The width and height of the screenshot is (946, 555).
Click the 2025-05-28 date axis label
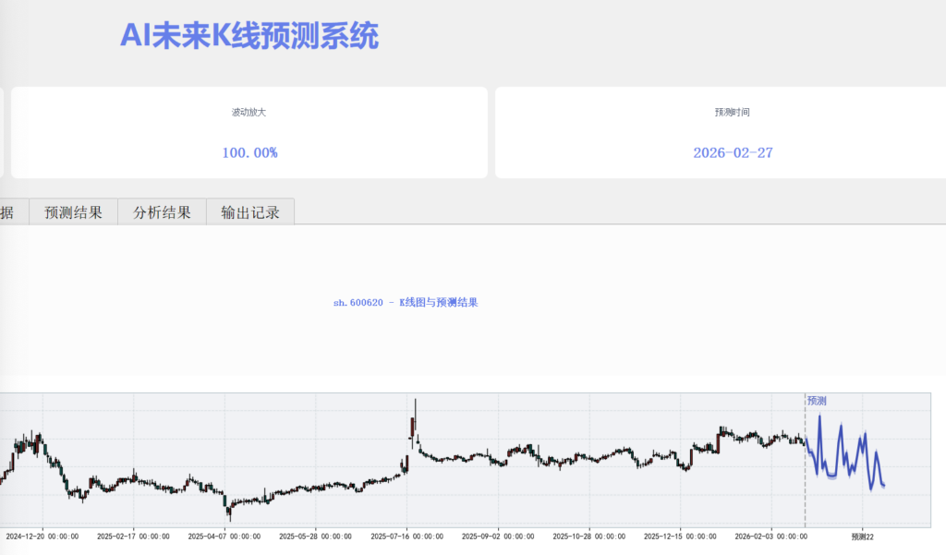coord(316,536)
